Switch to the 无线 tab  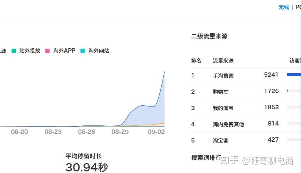(x=284, y=7)
